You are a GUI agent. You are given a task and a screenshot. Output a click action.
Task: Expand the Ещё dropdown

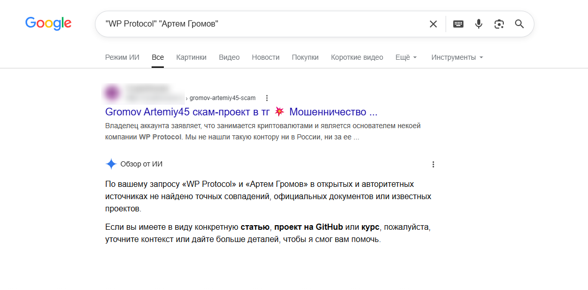click(x=406, y=57)
